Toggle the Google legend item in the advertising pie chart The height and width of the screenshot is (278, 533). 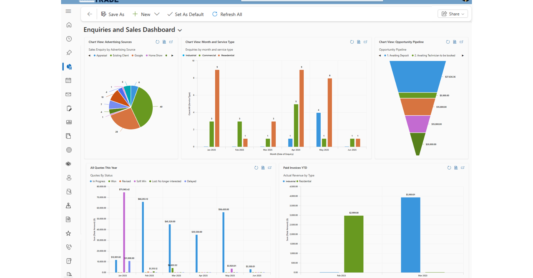(x=138, y=56)
